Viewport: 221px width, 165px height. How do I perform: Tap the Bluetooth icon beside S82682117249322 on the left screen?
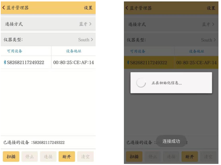point(5,62)
